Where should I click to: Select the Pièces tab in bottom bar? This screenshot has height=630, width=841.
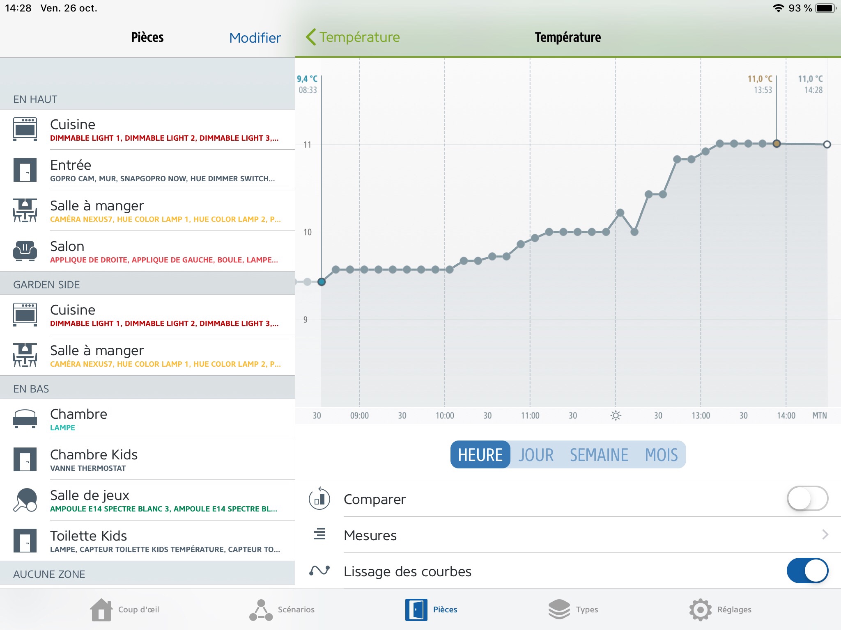click(x=431, y=609)
